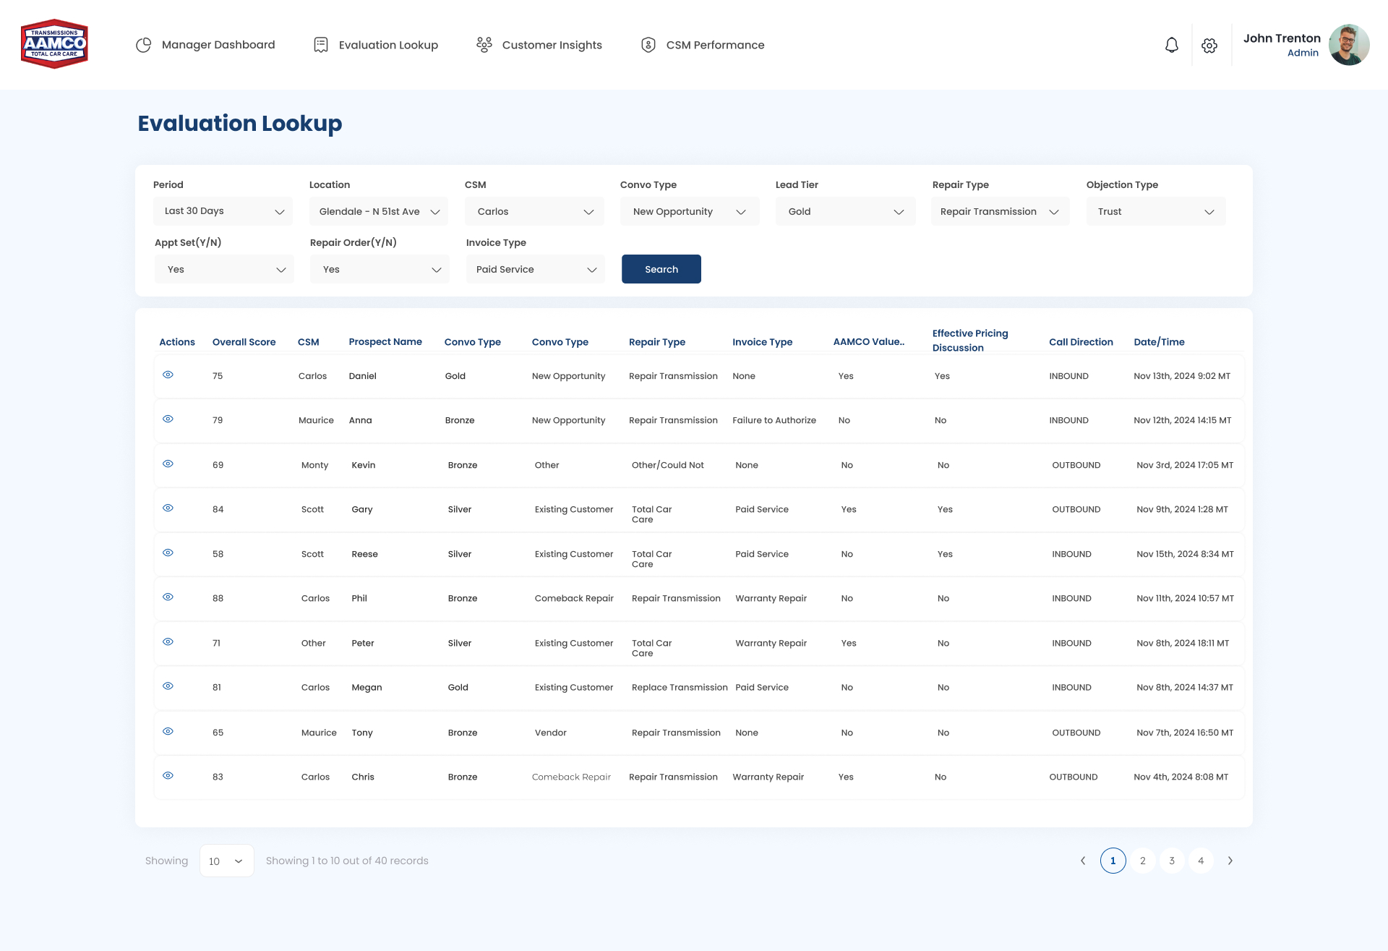Click previous page arrow in pagination
This screenshot has height=951, width=1388.
point(1083,861)
